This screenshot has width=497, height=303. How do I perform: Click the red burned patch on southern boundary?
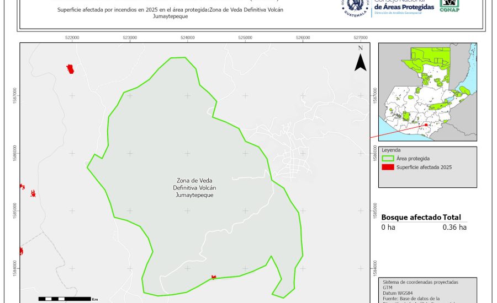click(x=213, y=277)
